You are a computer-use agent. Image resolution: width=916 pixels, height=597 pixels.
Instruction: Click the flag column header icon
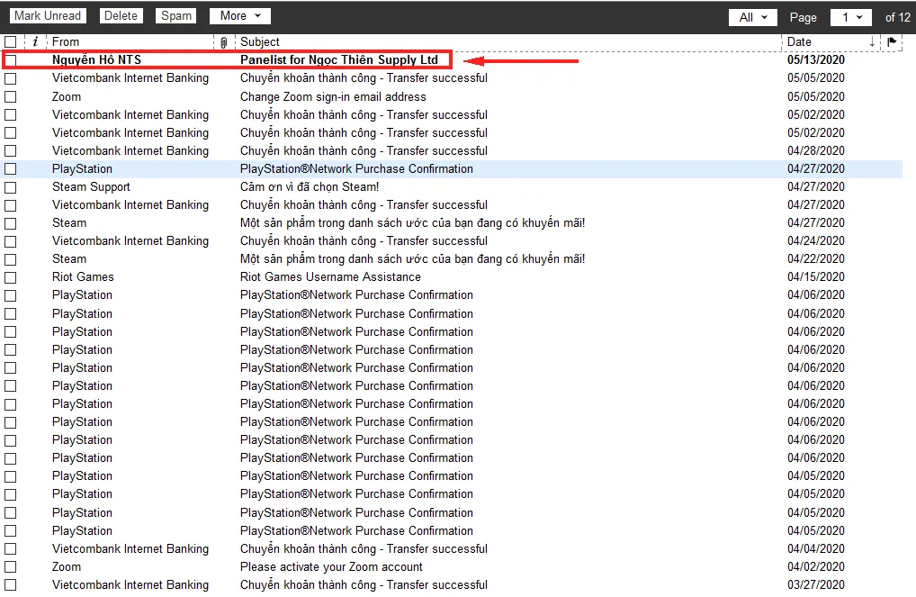coord(892,41)
